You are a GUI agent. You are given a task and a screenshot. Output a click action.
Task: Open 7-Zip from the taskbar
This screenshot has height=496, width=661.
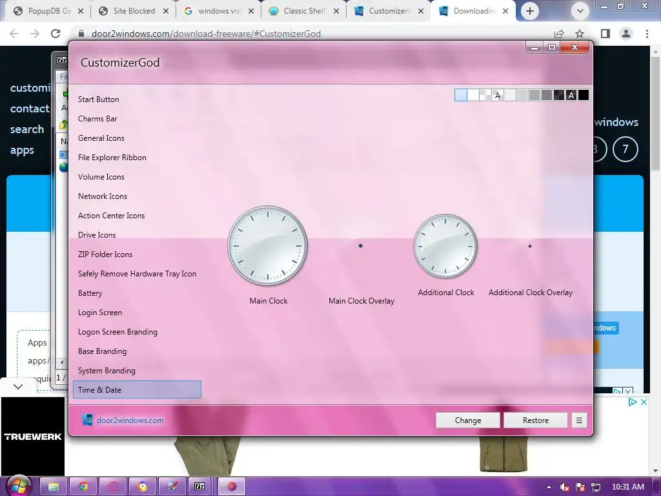[x=199, y=487]
